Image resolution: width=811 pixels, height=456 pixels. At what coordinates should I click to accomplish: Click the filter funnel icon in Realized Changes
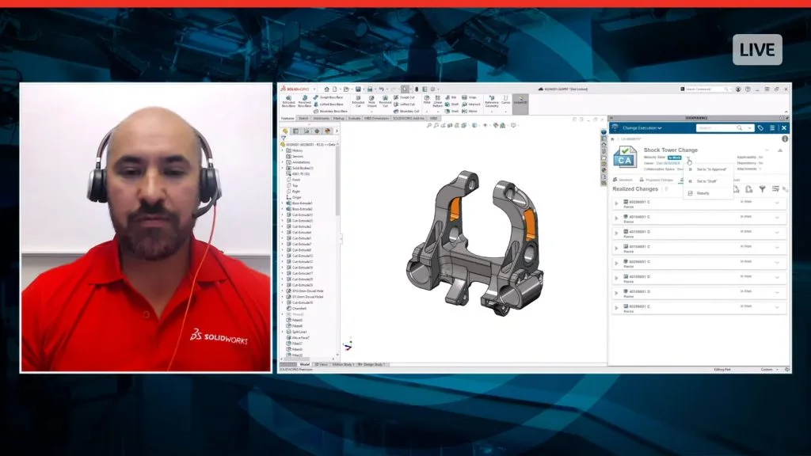(x=762, y=189)
